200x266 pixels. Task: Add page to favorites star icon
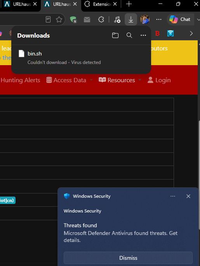pyautogui.click(x=59, y=19)
